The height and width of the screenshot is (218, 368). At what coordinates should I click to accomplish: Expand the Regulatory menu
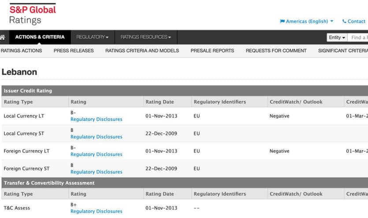[x=92, y=37]
